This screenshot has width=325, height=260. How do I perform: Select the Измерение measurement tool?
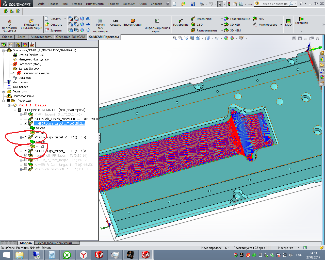click(181, 21)
